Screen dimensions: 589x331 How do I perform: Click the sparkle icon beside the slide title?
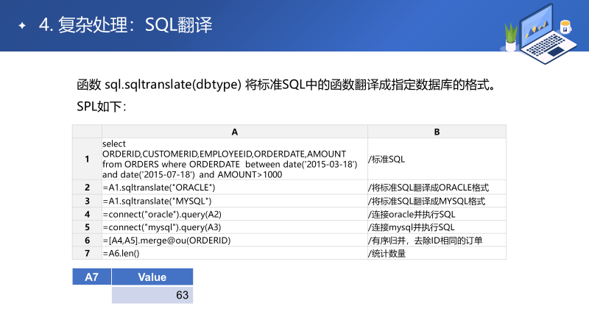pyautogui.click(x=22, y=26)
